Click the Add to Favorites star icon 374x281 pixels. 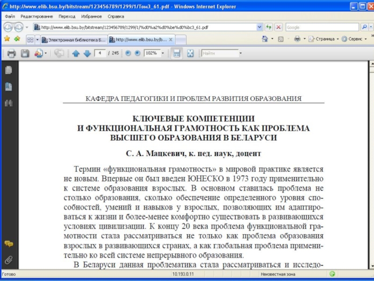pos(17,39)
